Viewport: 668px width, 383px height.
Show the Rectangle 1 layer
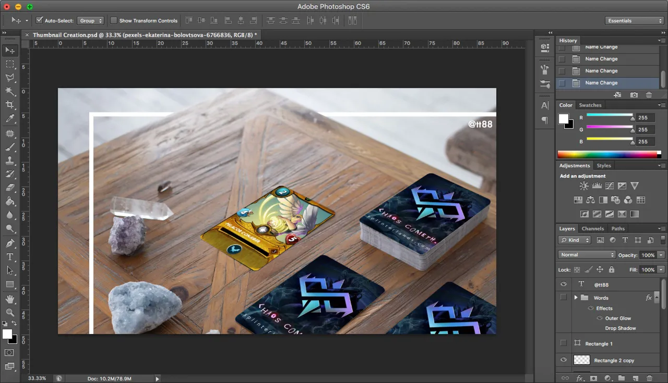coord(563,343)
